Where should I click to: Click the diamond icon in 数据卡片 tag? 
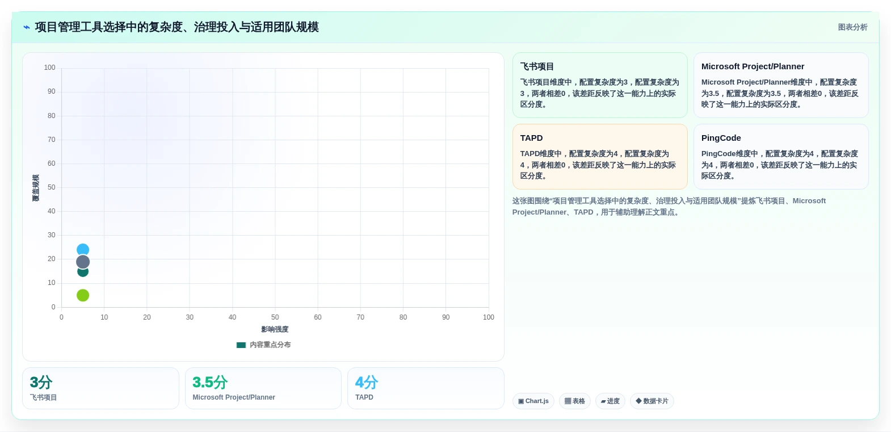click(x=638, y=401)
